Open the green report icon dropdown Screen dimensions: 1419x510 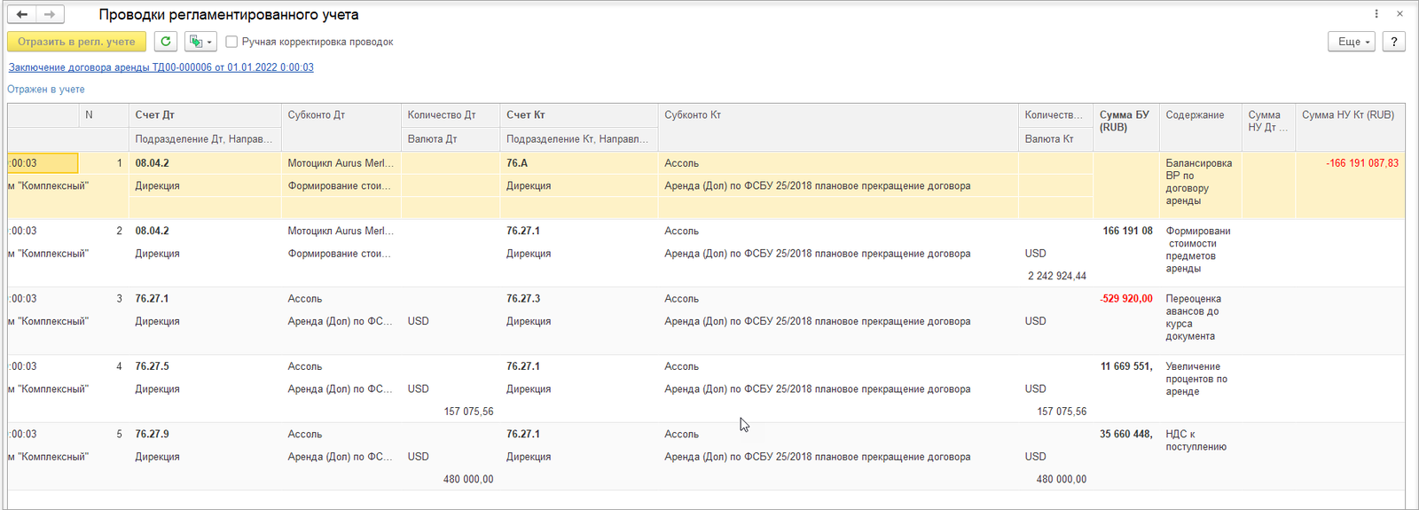200,42
